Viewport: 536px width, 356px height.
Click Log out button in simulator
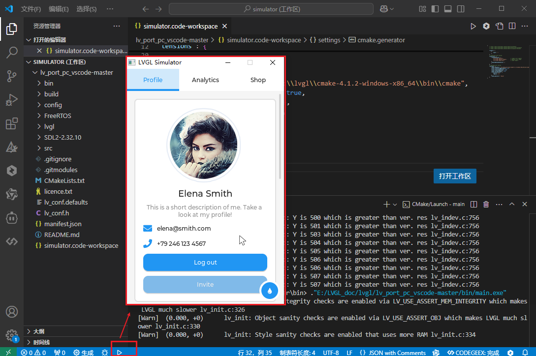coord(205,263)
